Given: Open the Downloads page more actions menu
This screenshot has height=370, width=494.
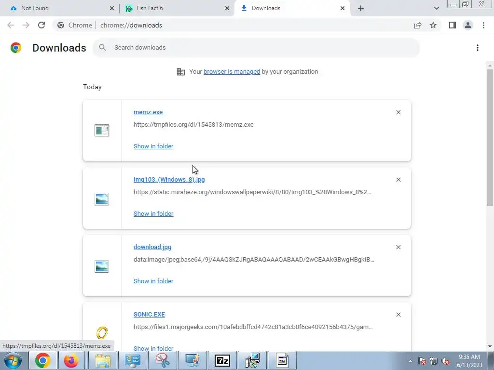Looking at the screenshot, I should (x=478, y=48).
